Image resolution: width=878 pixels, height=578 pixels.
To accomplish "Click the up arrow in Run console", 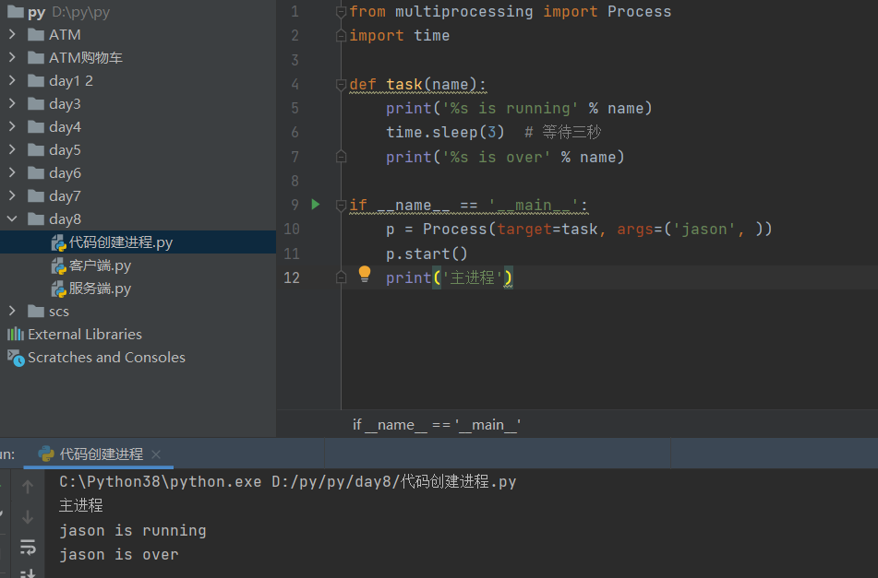I will click(x=28, y=487).
